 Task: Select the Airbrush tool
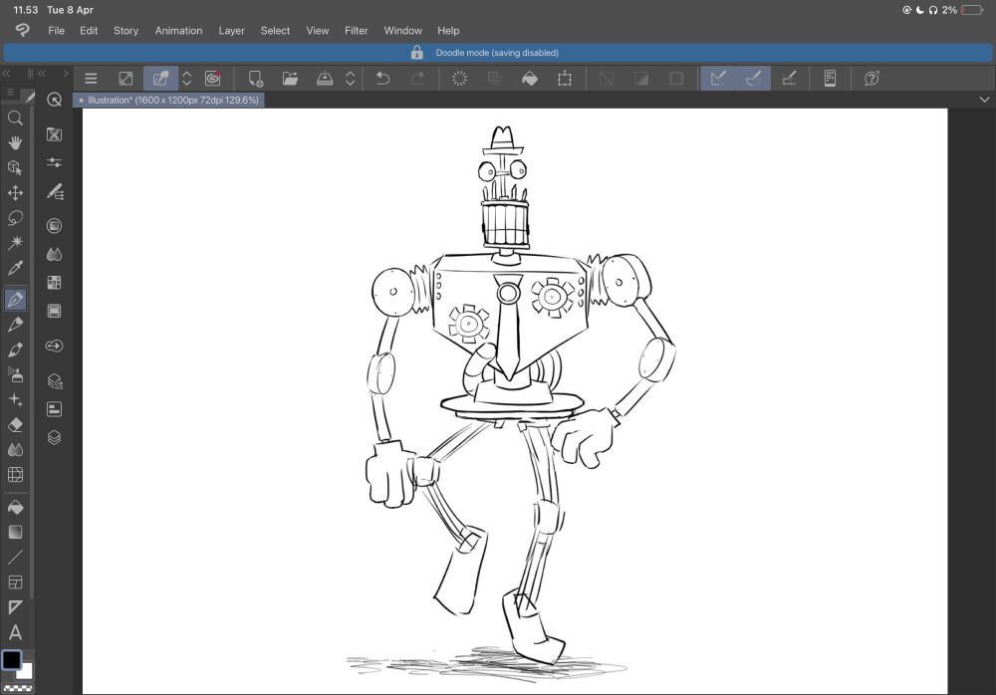pos(15,374)
